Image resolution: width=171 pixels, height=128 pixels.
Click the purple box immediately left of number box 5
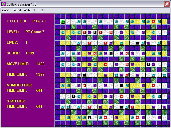(x=79, y=75)
